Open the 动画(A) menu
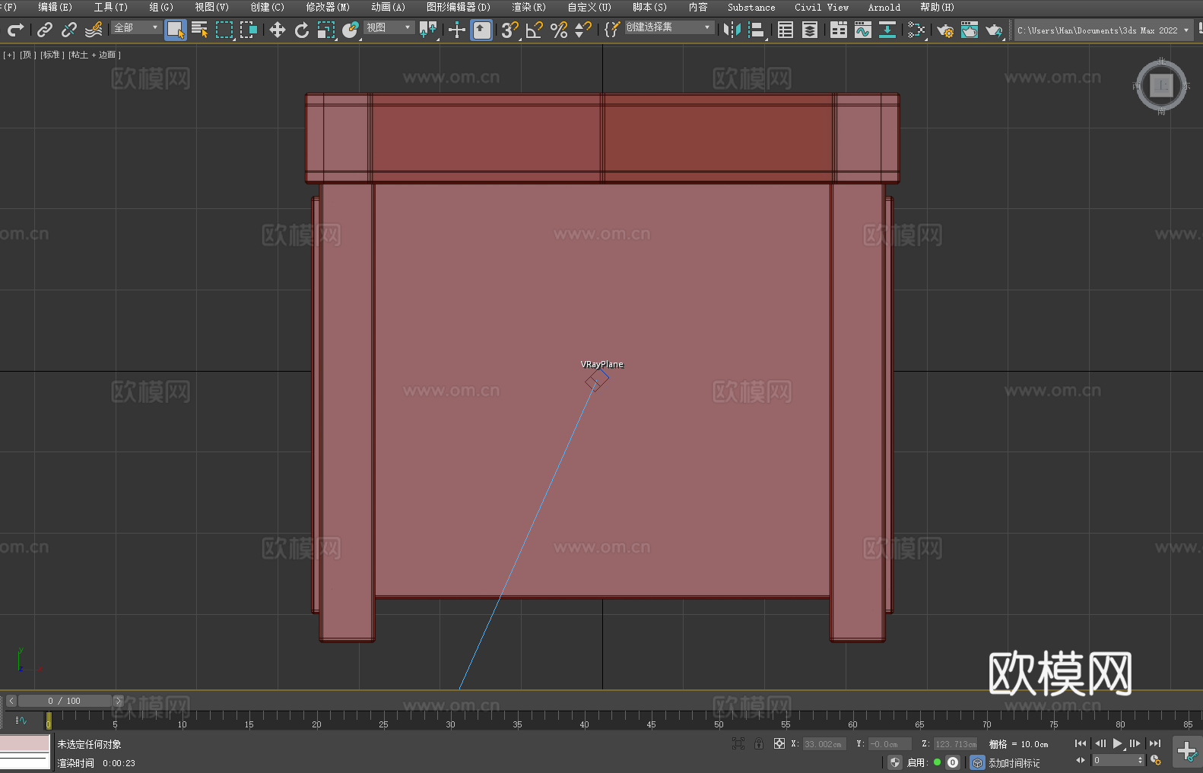Screen dimensions: 1203x773 tap(388, 7)
